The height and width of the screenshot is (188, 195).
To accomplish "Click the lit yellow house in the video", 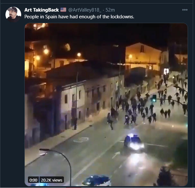I will [143, 56].
